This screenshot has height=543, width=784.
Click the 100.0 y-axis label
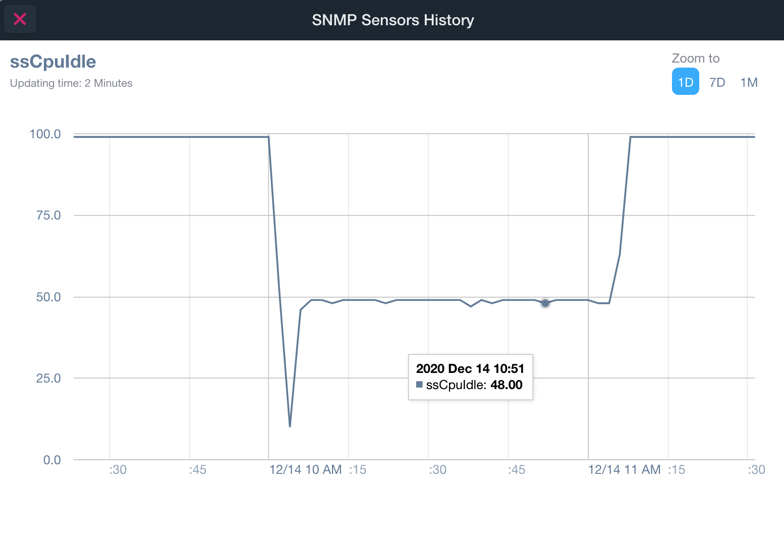(x=45, y=134)
